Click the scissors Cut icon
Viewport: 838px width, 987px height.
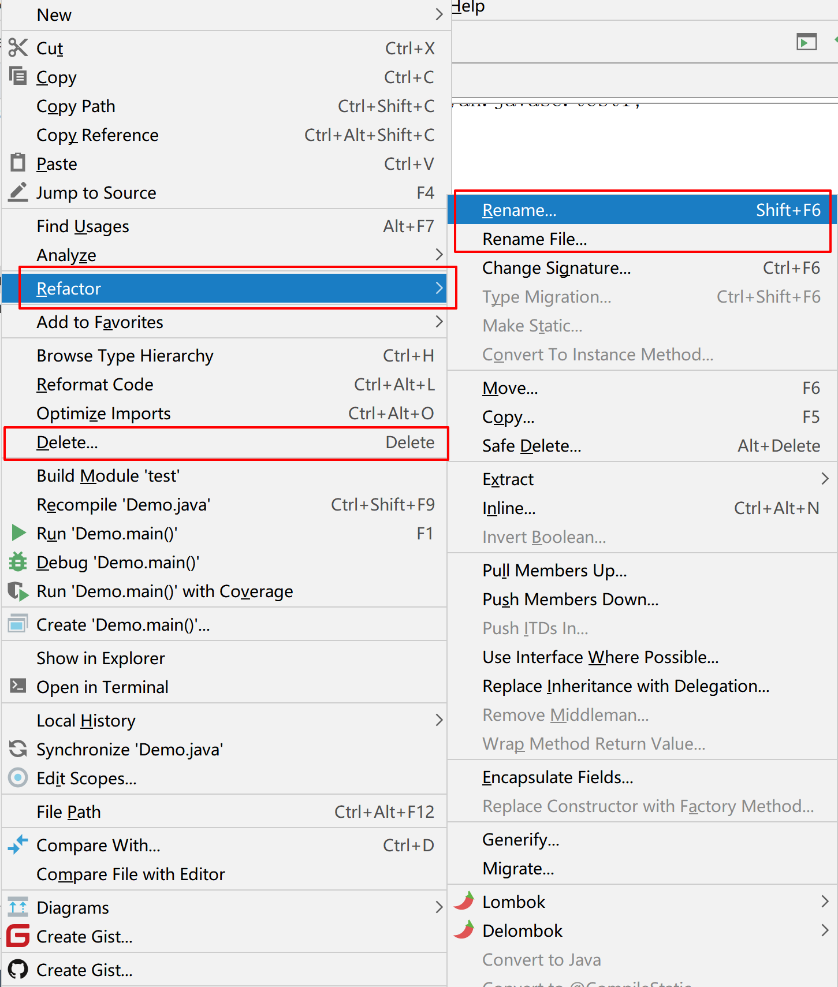coord(18,48)
